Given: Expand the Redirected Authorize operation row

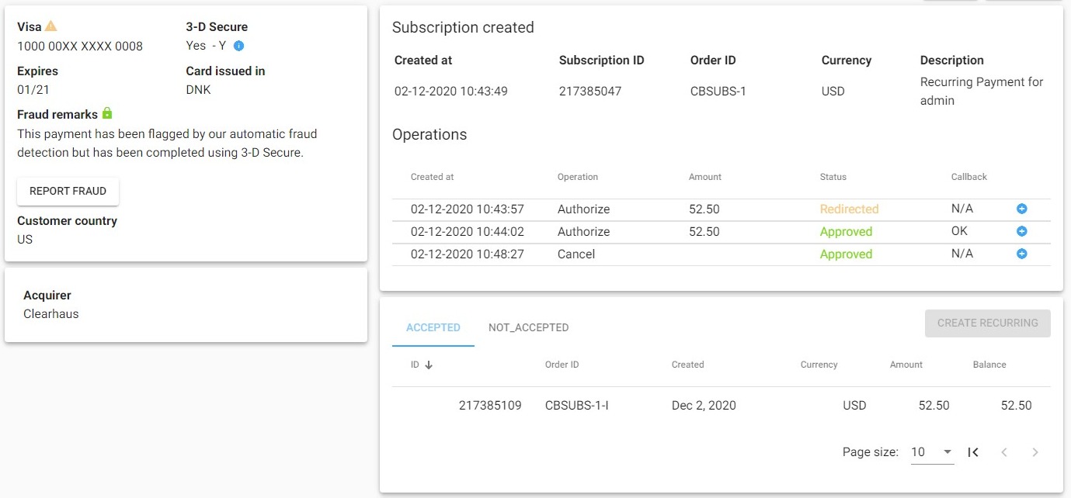Looking at the screenshot, I should tap(1021, 209).
